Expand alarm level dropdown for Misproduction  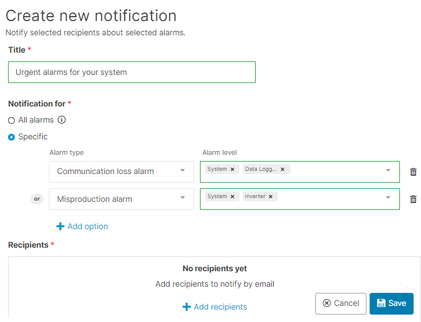[388, 198]
